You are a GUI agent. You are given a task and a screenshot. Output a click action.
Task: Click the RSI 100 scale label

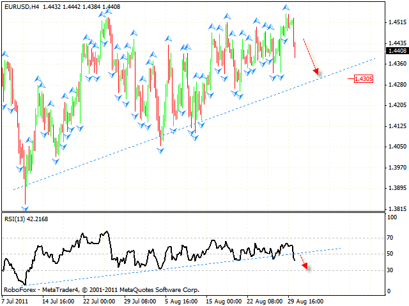point(392,217)
